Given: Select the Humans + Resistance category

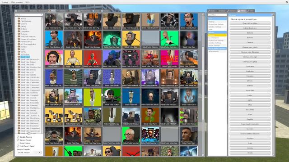Looking at the screenshot, I should click(28, 39).
